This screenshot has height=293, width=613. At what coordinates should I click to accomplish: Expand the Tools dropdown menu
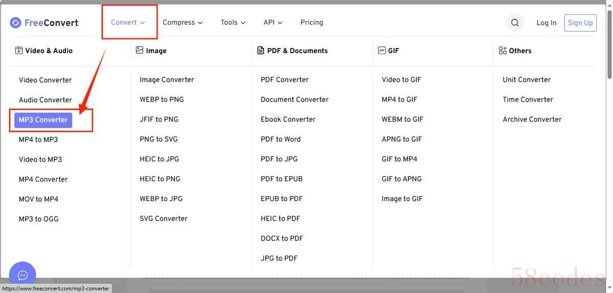coord(233,22)
